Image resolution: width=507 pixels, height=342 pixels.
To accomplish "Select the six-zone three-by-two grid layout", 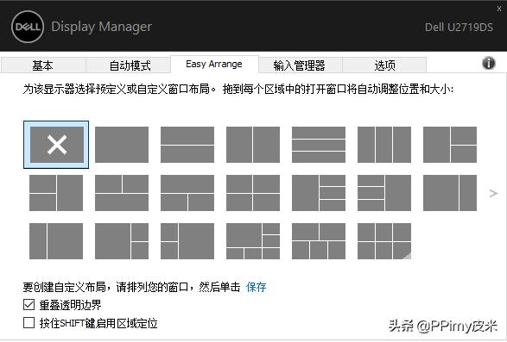I will pos(384,241).
